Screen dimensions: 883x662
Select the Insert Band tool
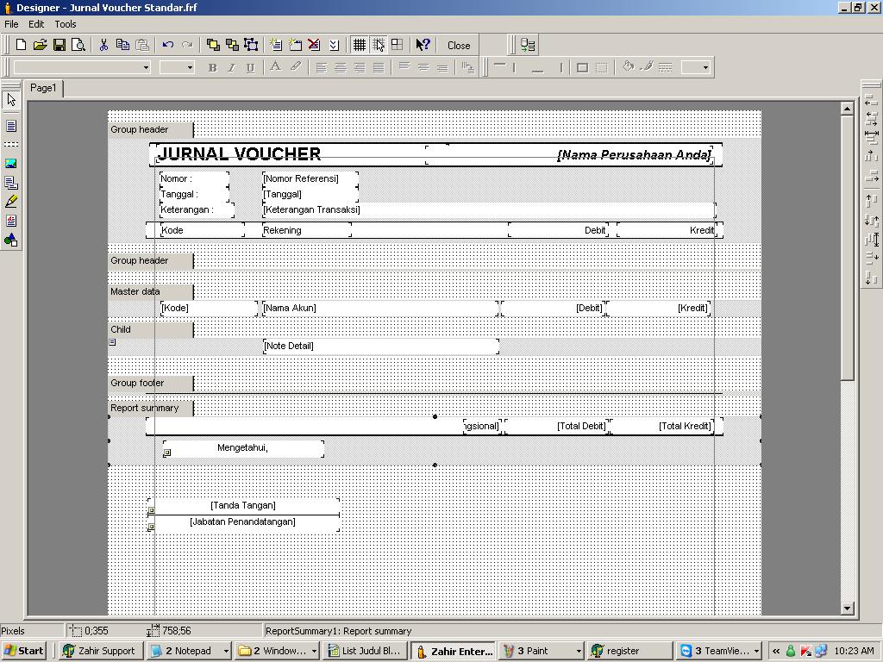tap(11, 144)
